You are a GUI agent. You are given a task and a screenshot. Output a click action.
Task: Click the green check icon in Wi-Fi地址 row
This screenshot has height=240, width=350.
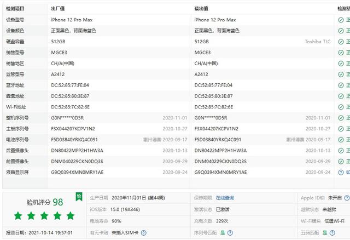tap(341, 107)
